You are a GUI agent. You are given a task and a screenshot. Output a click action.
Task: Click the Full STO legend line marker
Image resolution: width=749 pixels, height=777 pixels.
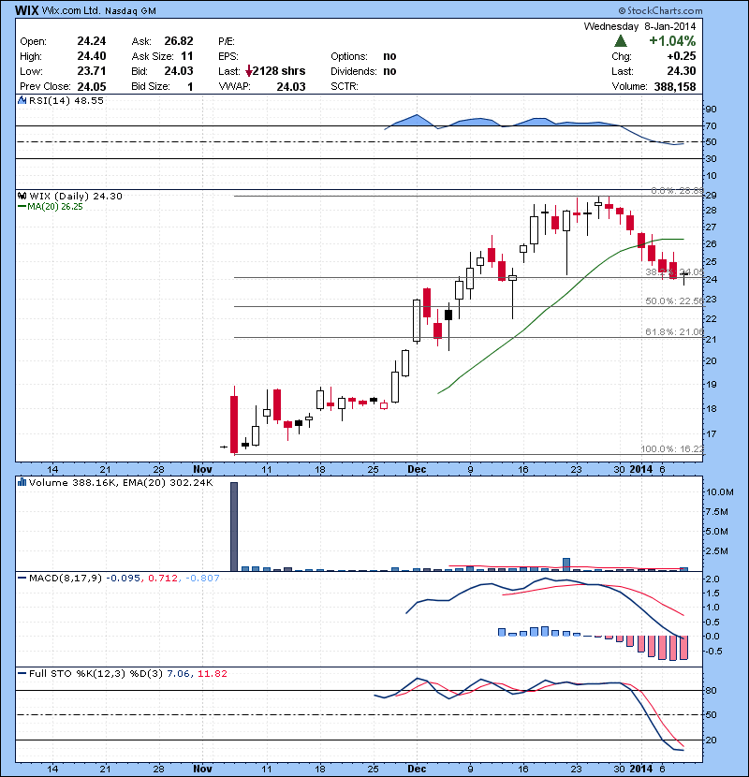(22, 673)
